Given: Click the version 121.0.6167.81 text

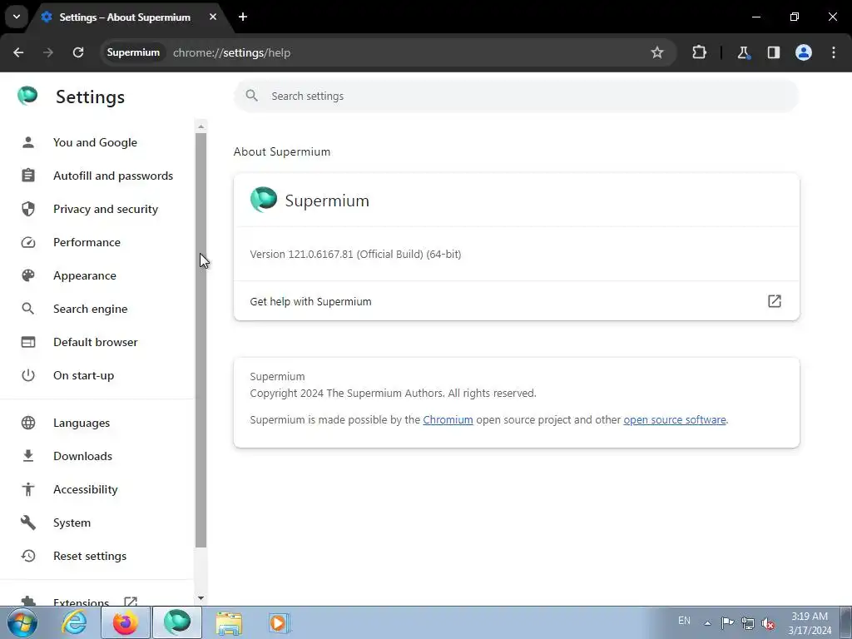Looking at the screenshot, I should [x=355, y=255].
